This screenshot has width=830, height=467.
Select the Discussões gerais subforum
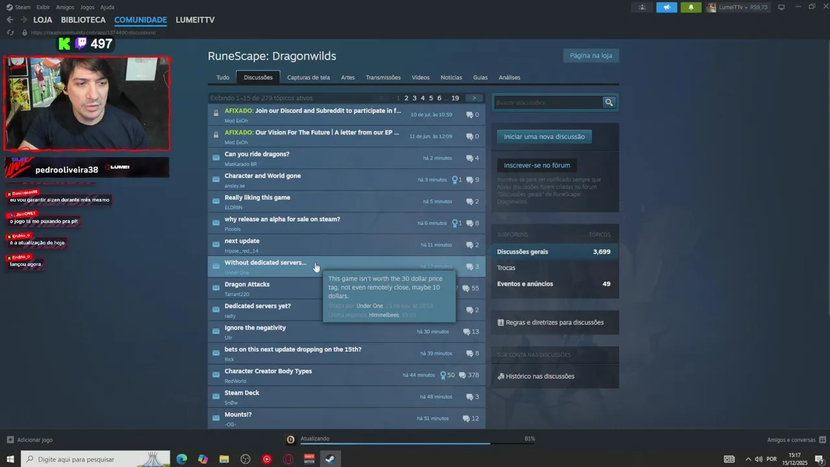[554, 252]
